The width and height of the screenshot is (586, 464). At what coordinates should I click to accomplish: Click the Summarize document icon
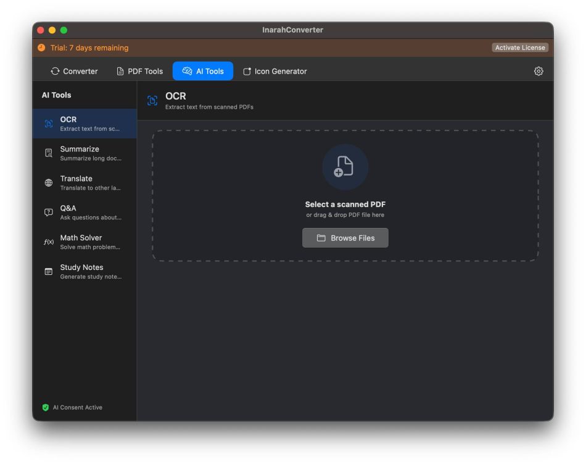[x=49, y=153]
